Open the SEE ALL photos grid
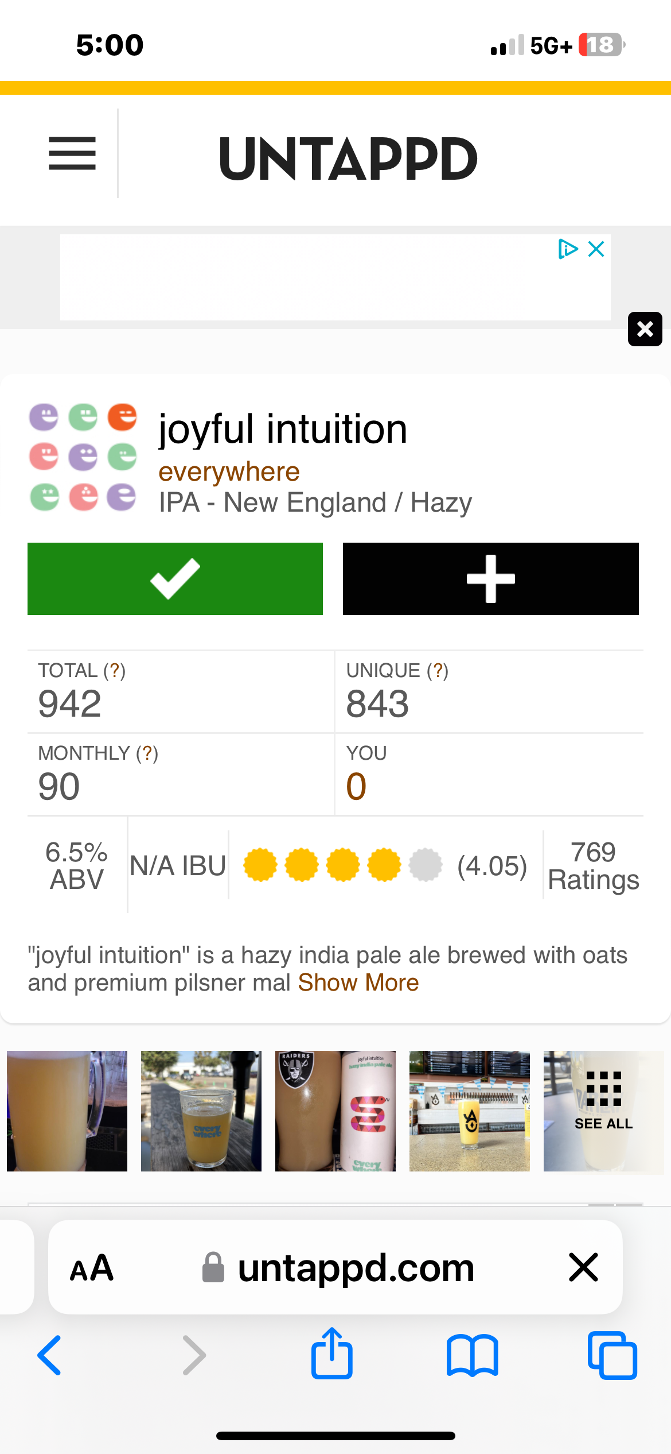This screenshot has width=671, height=1454. 603,1111
